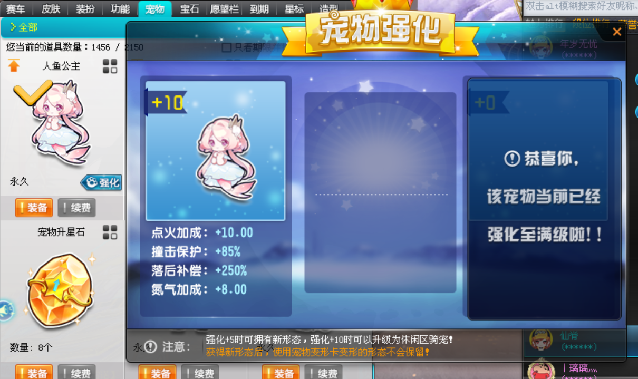Open the 装扮 tab

tap(85, 8)
